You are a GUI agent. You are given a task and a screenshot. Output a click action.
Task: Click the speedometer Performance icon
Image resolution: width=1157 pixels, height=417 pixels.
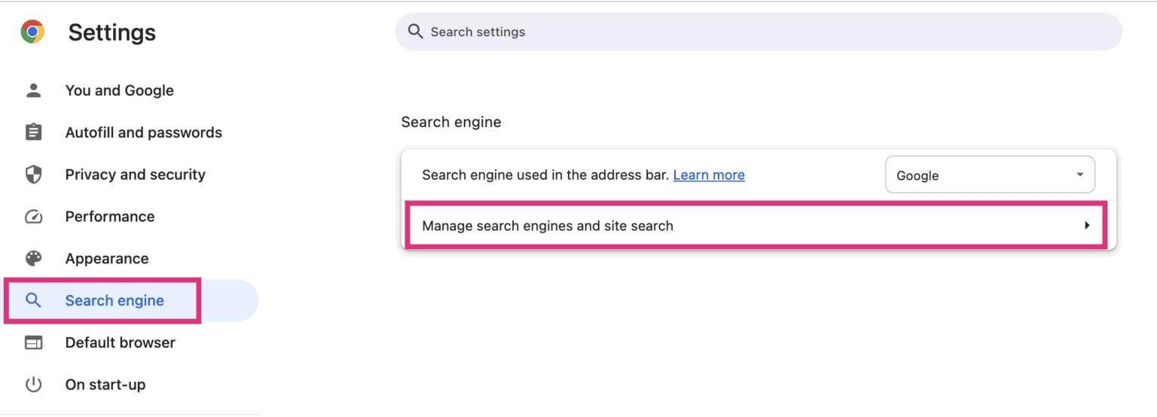point(33,217)
